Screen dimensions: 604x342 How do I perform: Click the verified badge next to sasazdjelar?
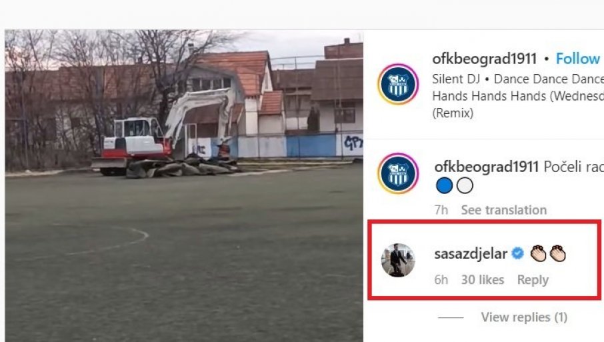[x=518, y=253]
